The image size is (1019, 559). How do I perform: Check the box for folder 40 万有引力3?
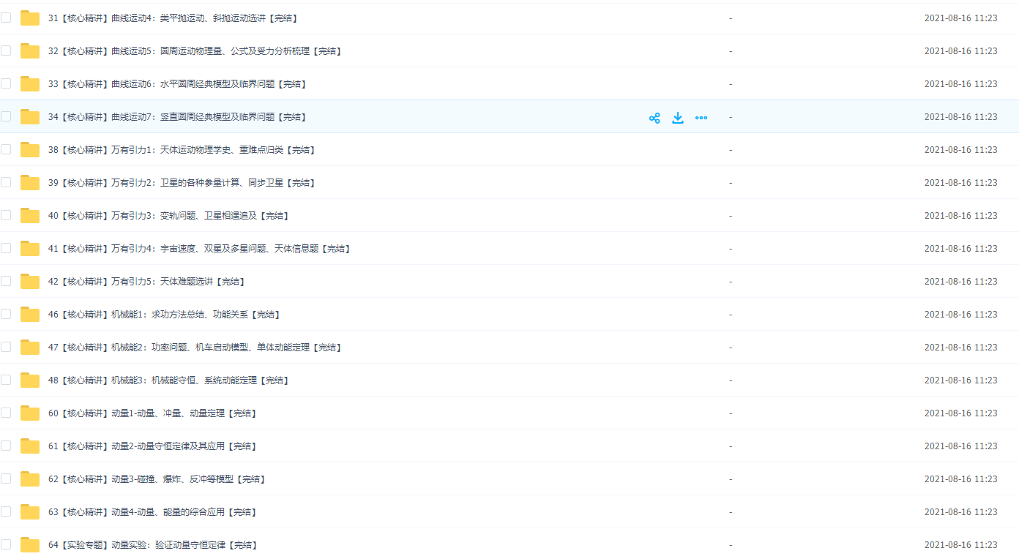point(6,215)
